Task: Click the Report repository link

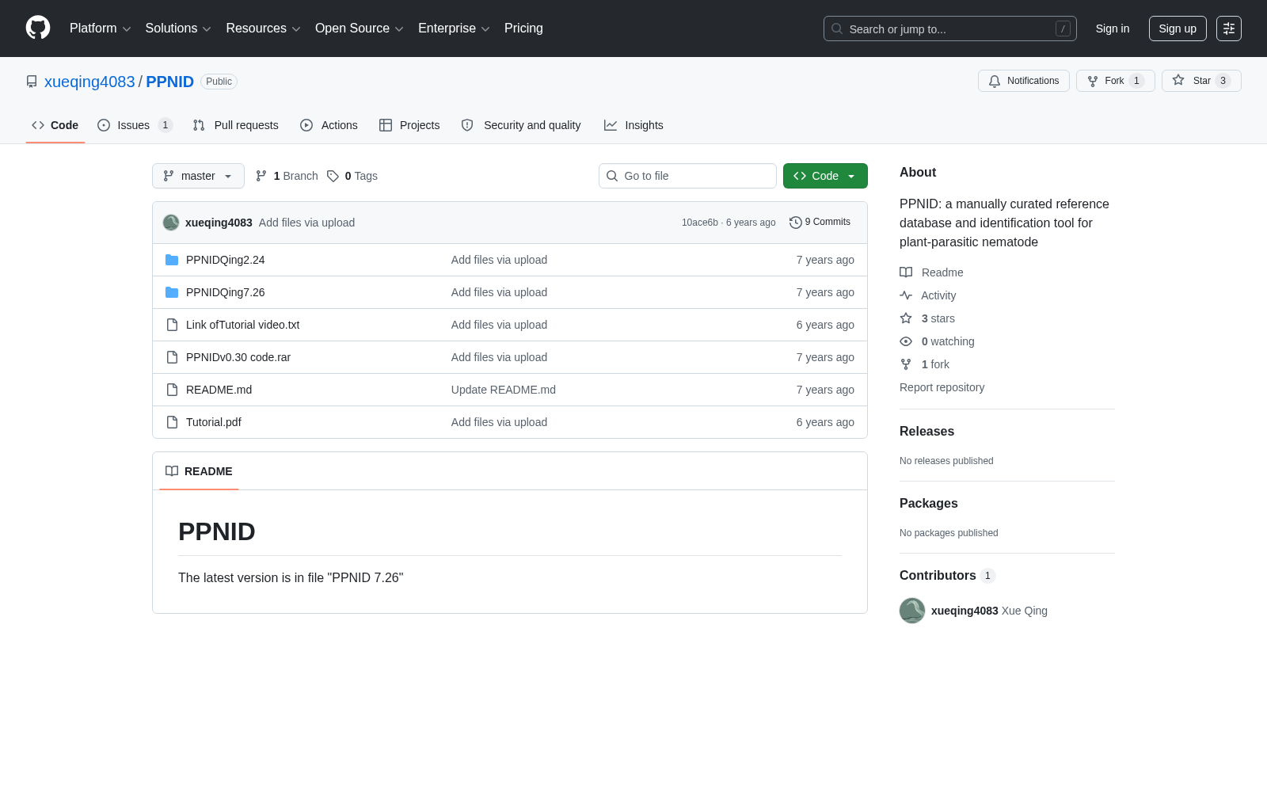Action: click(942, 387)
